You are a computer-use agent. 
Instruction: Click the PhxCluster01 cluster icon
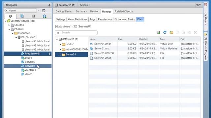(x=19, y=37)
